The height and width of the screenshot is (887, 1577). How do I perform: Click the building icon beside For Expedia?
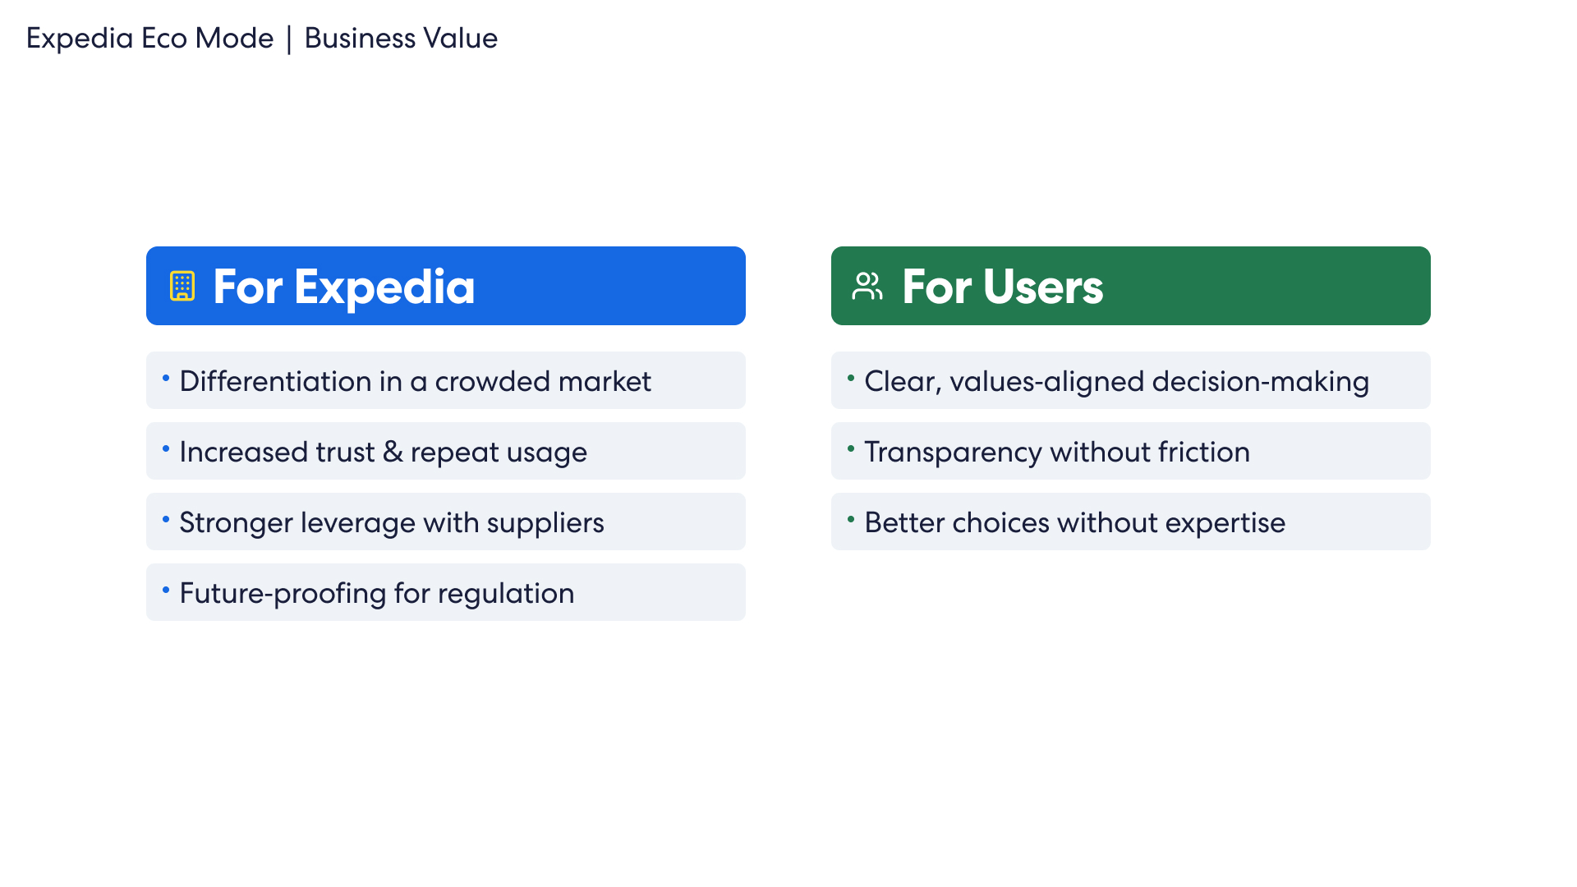pyautogui.click(x=182, y=286)
